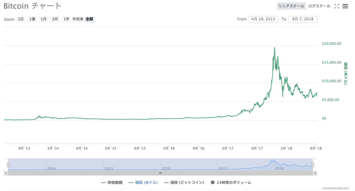The width and height of the screenshot is (355, 191).
Task: Click 2014 in the navigator timeline
Action: click(51, 168)
